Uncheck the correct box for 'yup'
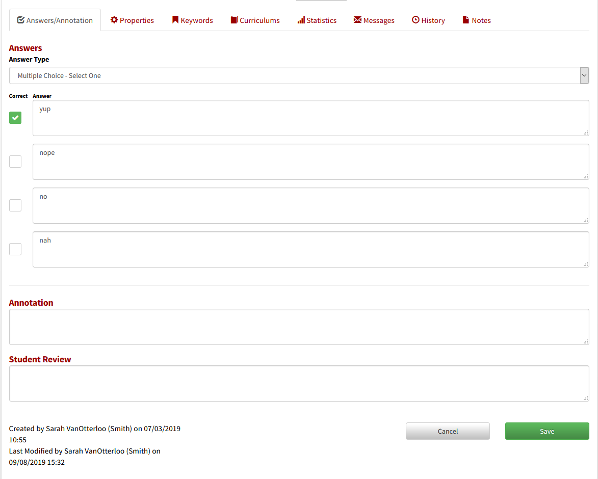 (15, 118)
